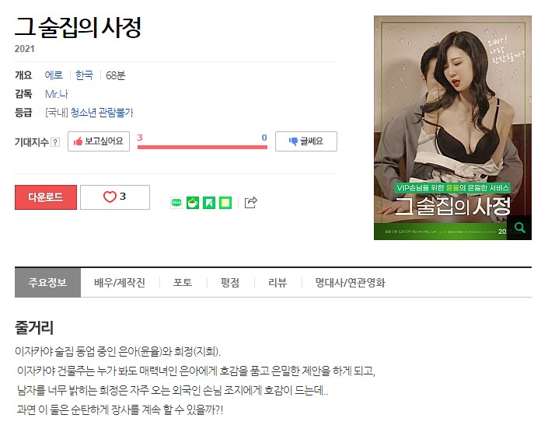
Task: Open the 기대지수 question mark help icon
Action: point(55,142)
